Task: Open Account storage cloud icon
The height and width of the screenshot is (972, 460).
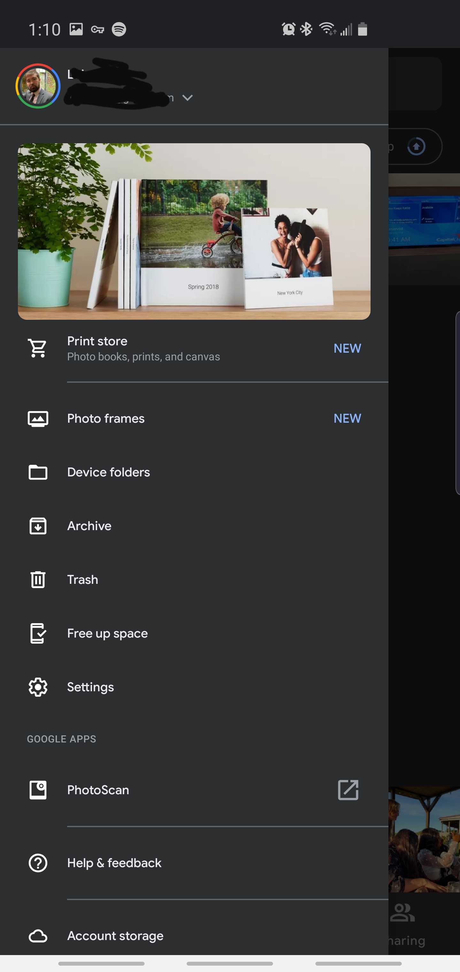Action: point(38,936)
